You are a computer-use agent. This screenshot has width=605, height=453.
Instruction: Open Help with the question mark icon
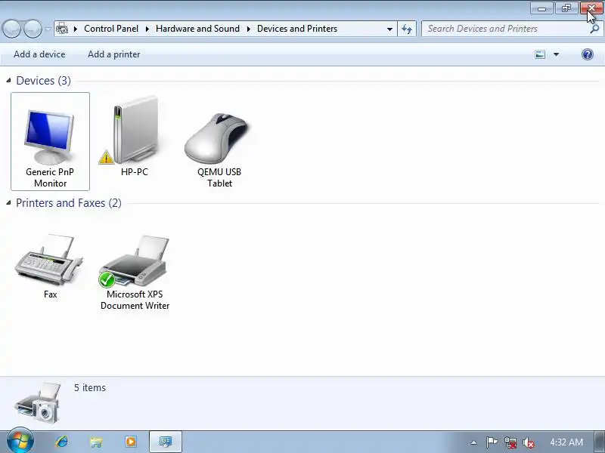tap(588, 54)
